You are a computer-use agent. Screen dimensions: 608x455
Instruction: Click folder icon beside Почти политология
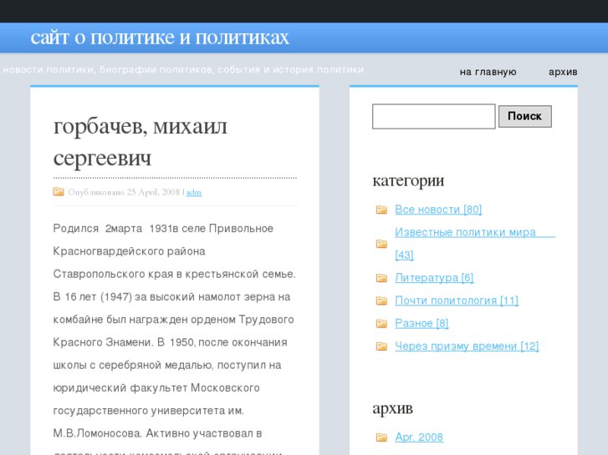pyautogui.click(x=381, y=301)
